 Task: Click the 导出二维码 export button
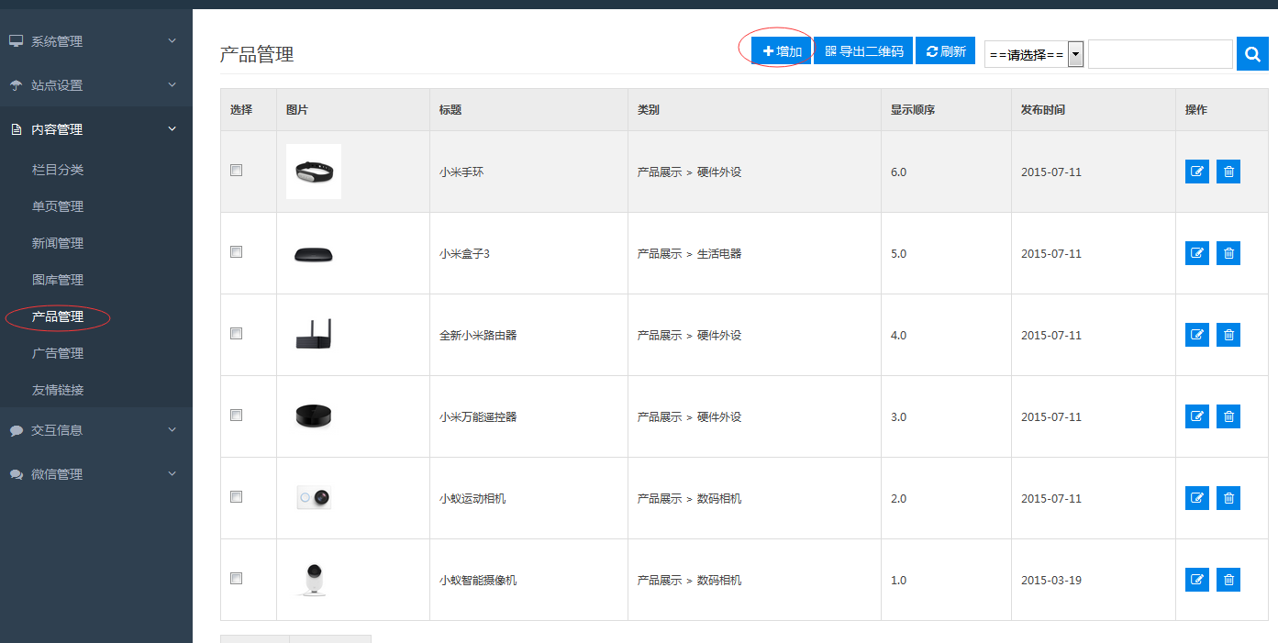863,51
